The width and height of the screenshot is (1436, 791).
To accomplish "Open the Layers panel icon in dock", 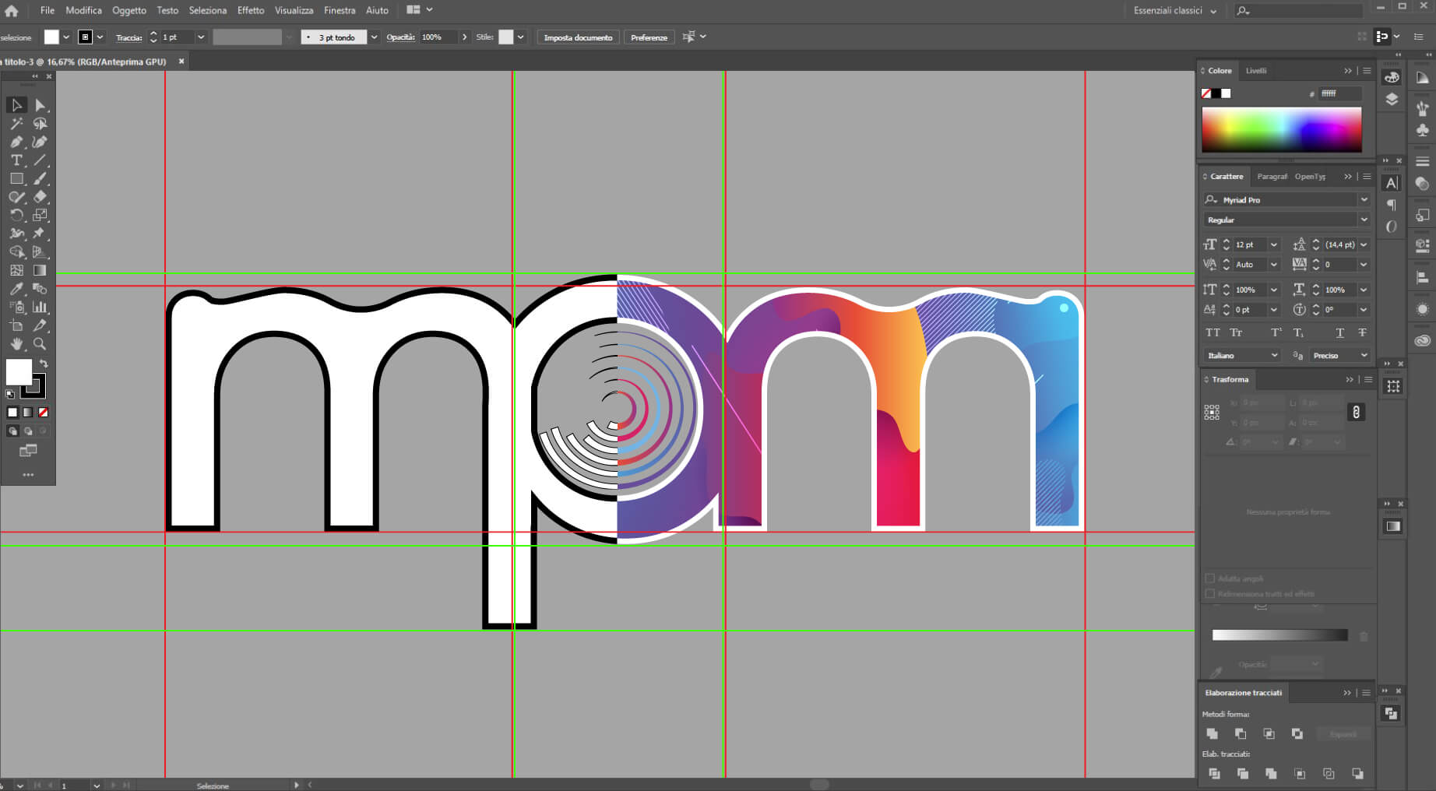I will pyautogui.click(x=1392, y=99).
